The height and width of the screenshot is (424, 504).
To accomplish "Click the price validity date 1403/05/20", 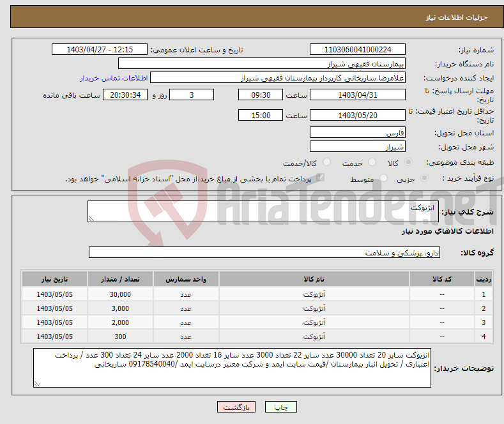I will click(x=358, y=115).
